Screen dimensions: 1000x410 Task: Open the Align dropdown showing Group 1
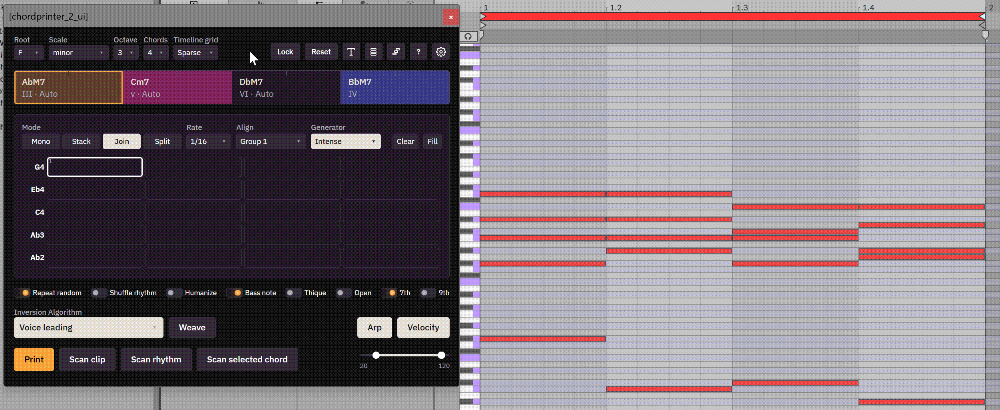tap(271, 142)
